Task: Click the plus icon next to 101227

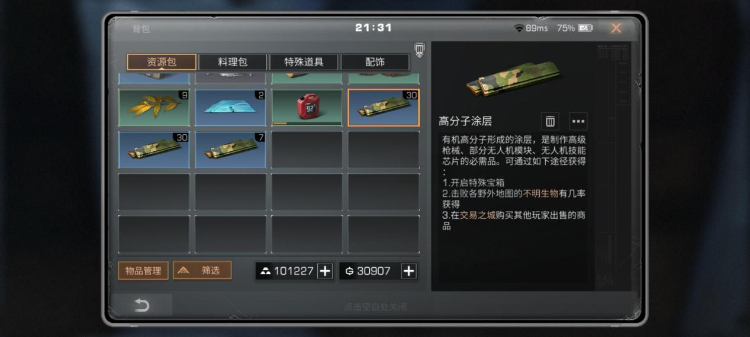Action: tap(325, 271)
